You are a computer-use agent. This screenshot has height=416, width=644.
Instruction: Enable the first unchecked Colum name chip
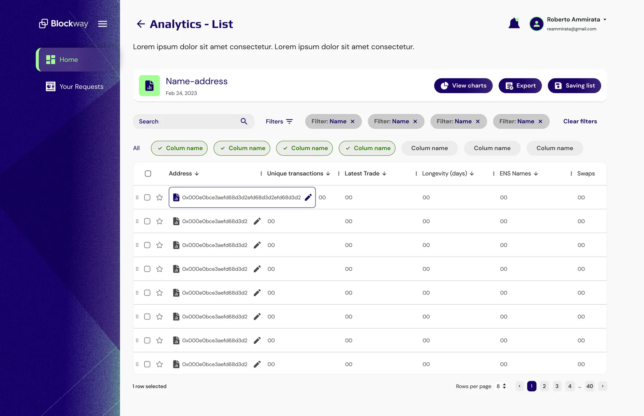tap(430, 148)
